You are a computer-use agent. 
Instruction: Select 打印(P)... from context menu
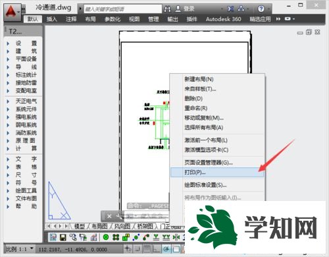point(217,173)
